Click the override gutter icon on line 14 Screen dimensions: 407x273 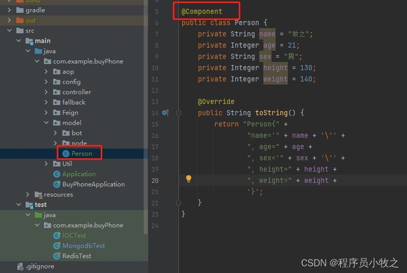click(x=165, y=113)
